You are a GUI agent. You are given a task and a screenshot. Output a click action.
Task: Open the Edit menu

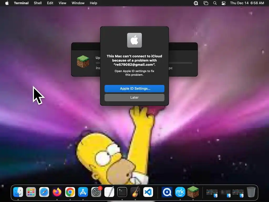[x=50, y=3]
